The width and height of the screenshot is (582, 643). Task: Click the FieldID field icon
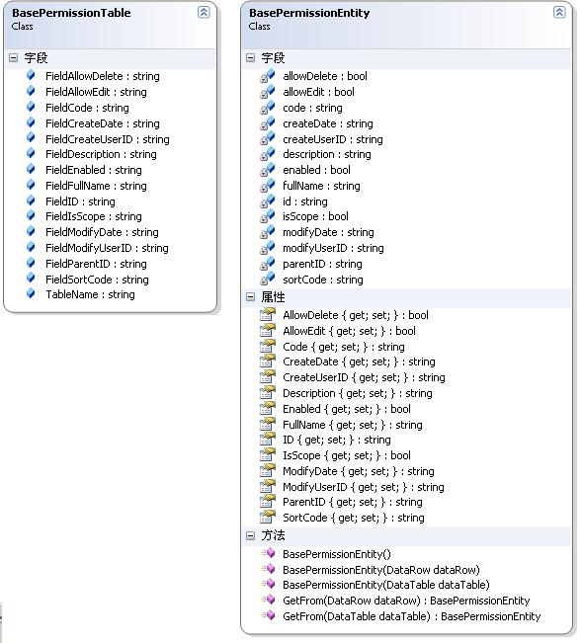pyautogui.click(x=31, y=201)
